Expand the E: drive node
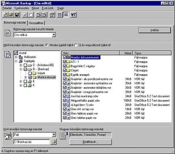The width and height of the screenshot is (175, 154). coord(21,81)
